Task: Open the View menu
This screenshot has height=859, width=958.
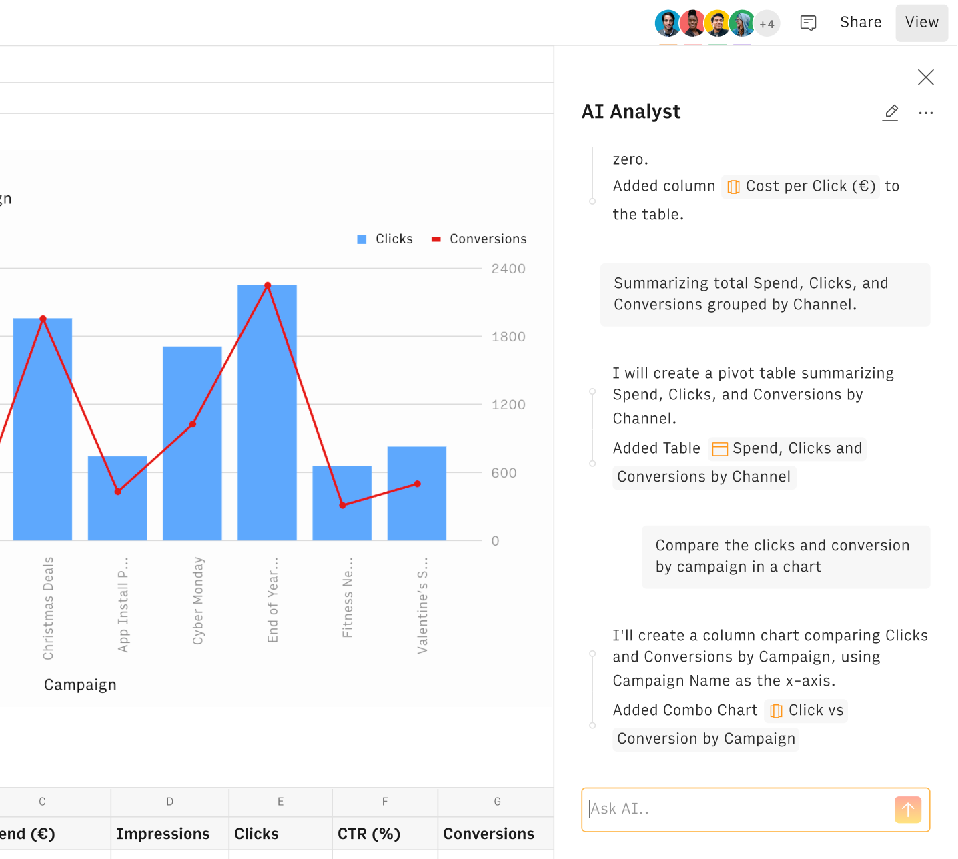Action: 921,23
